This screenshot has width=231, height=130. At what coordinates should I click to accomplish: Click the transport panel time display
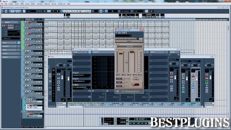(x=140, y=119)
